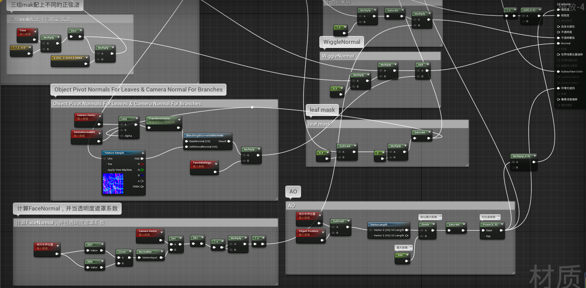
Task: Click the leaf mask comment bubble
Action: point(322,110)
